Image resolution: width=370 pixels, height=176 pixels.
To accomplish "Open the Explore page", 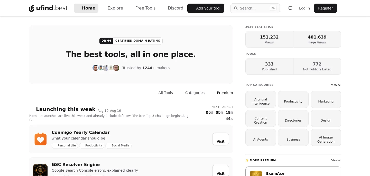I will click(115, 8).
